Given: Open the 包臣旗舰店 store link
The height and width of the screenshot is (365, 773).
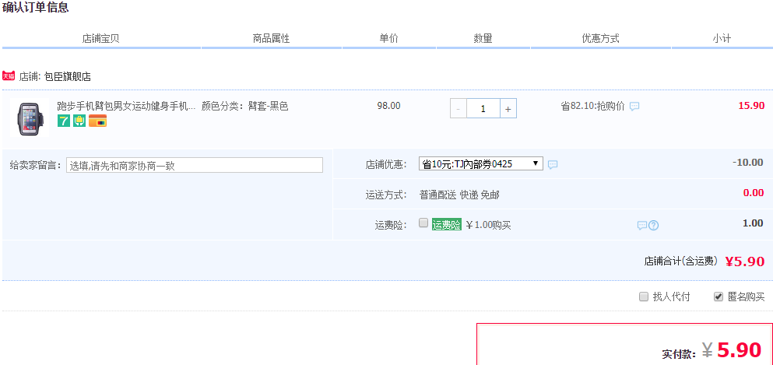Looking at the screenshot, I should tap(67, 76).
